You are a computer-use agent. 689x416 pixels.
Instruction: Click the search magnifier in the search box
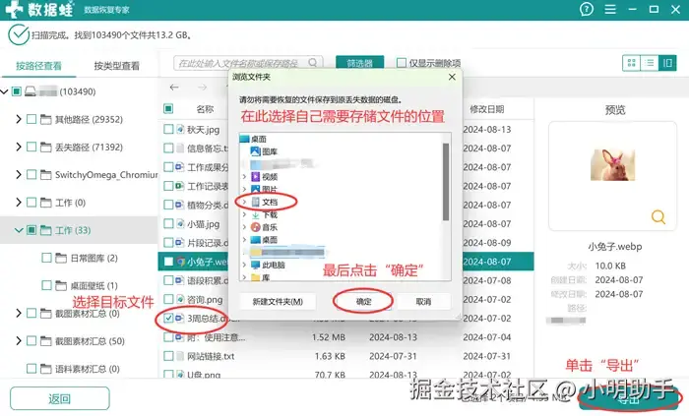coord(312,63)
